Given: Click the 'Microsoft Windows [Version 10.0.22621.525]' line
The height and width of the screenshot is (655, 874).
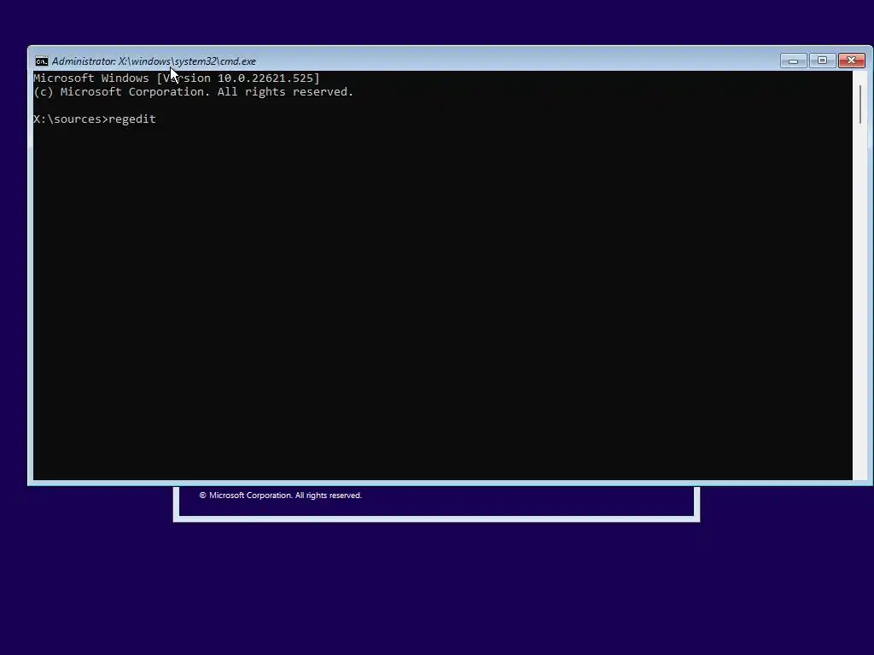Looking at the screenshot, I should 177,78.
